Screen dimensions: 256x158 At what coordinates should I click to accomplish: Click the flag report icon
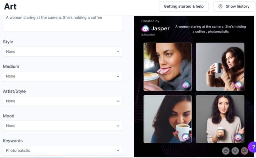click(244, 151)
